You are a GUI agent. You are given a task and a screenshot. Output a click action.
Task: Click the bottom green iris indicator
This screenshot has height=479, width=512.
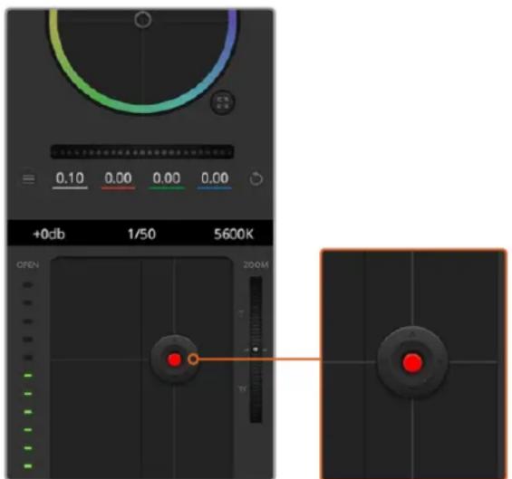tap(28, 466)
